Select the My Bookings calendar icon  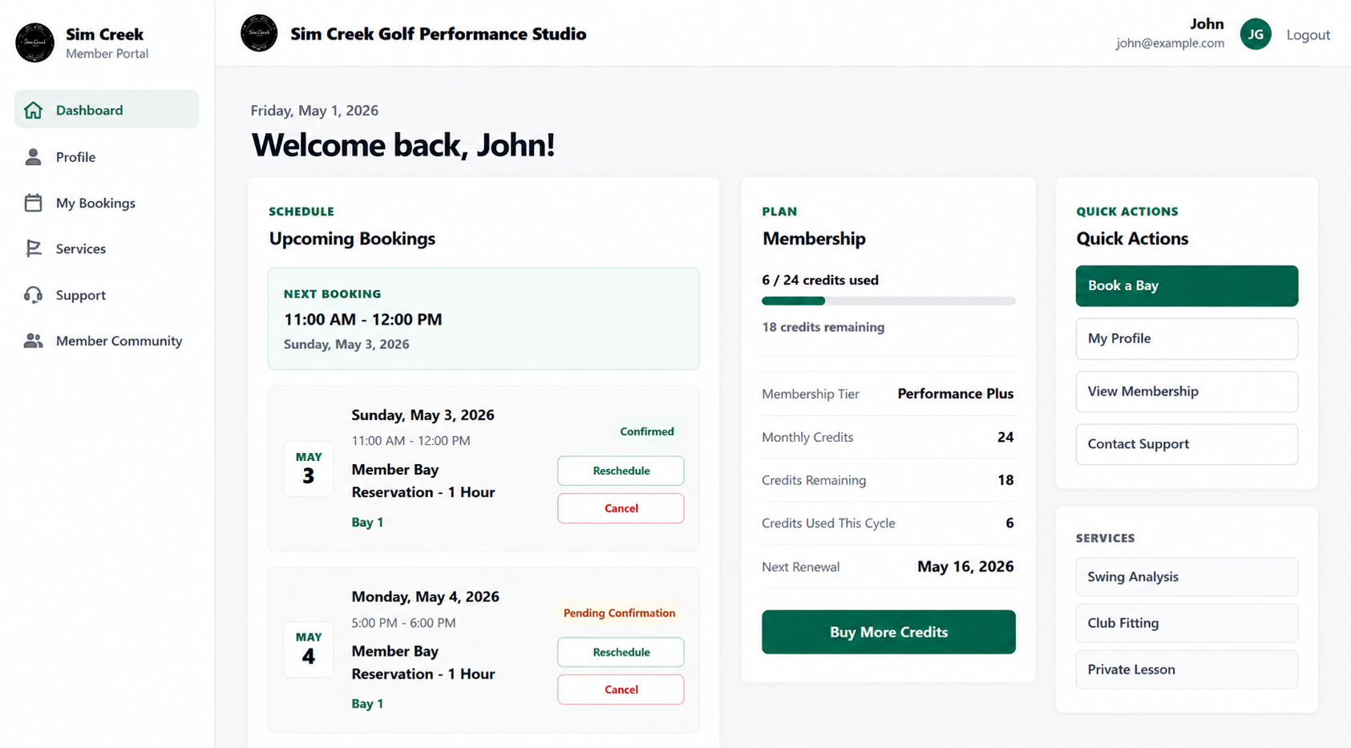pyautogui.click(x=33, y=203)
